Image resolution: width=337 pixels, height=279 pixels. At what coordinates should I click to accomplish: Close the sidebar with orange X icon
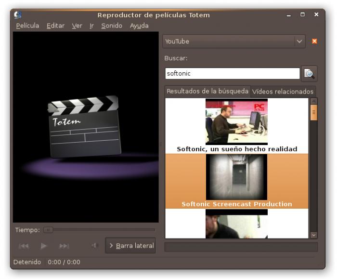click(x=314, y=41)
